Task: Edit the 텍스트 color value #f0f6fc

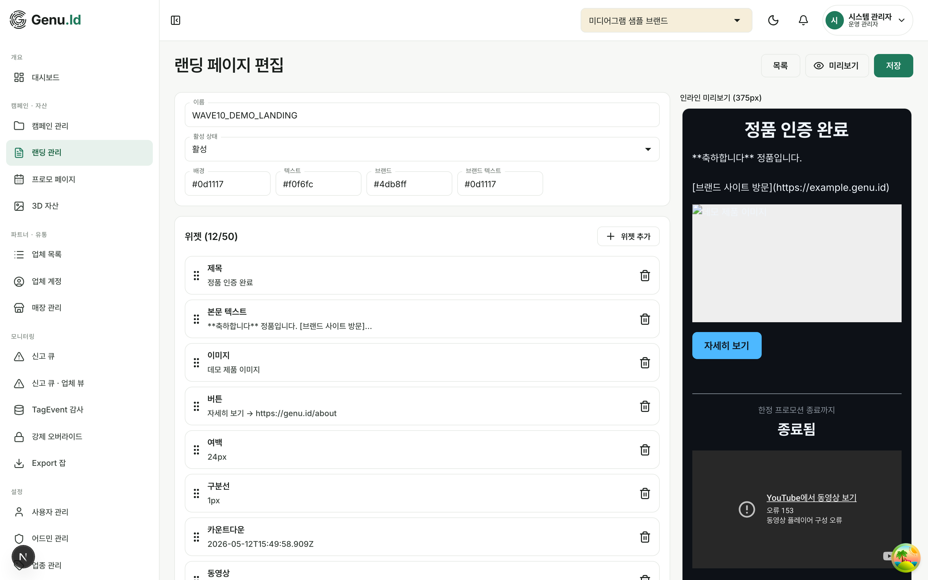Action: point(318,184)
